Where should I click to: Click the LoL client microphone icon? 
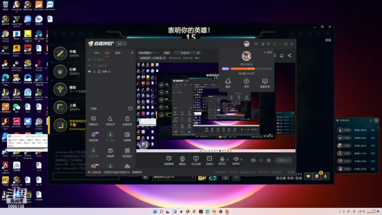click(325, 176)
